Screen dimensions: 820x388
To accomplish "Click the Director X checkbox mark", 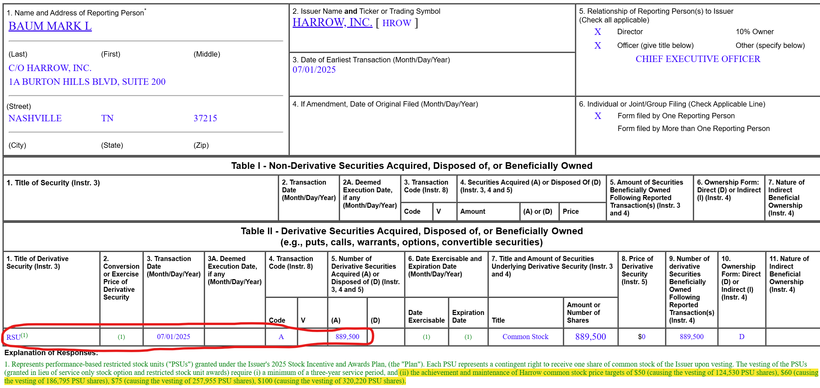I will (598, 32).
